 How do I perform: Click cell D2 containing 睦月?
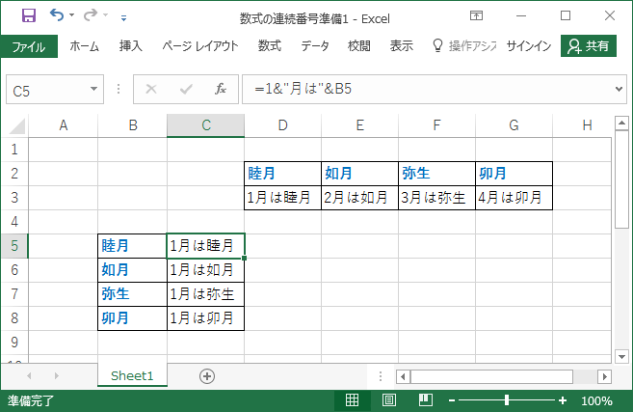(283, 174)
